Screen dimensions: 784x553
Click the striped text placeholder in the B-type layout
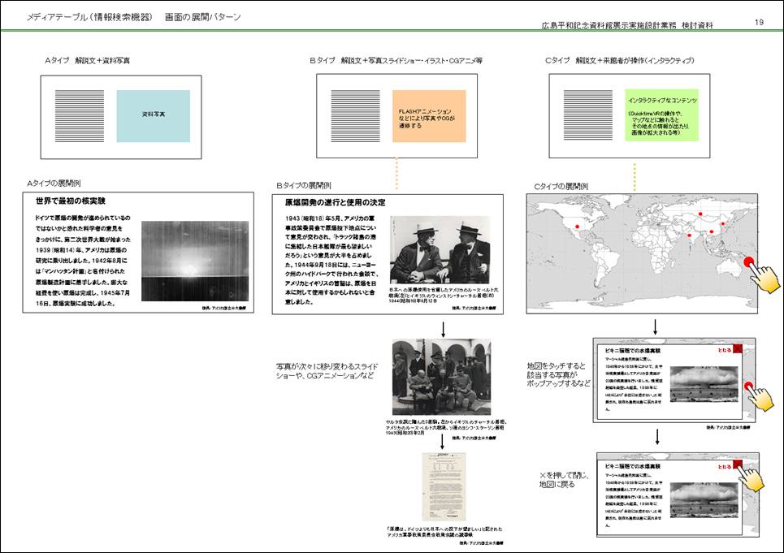pos(356,116)
